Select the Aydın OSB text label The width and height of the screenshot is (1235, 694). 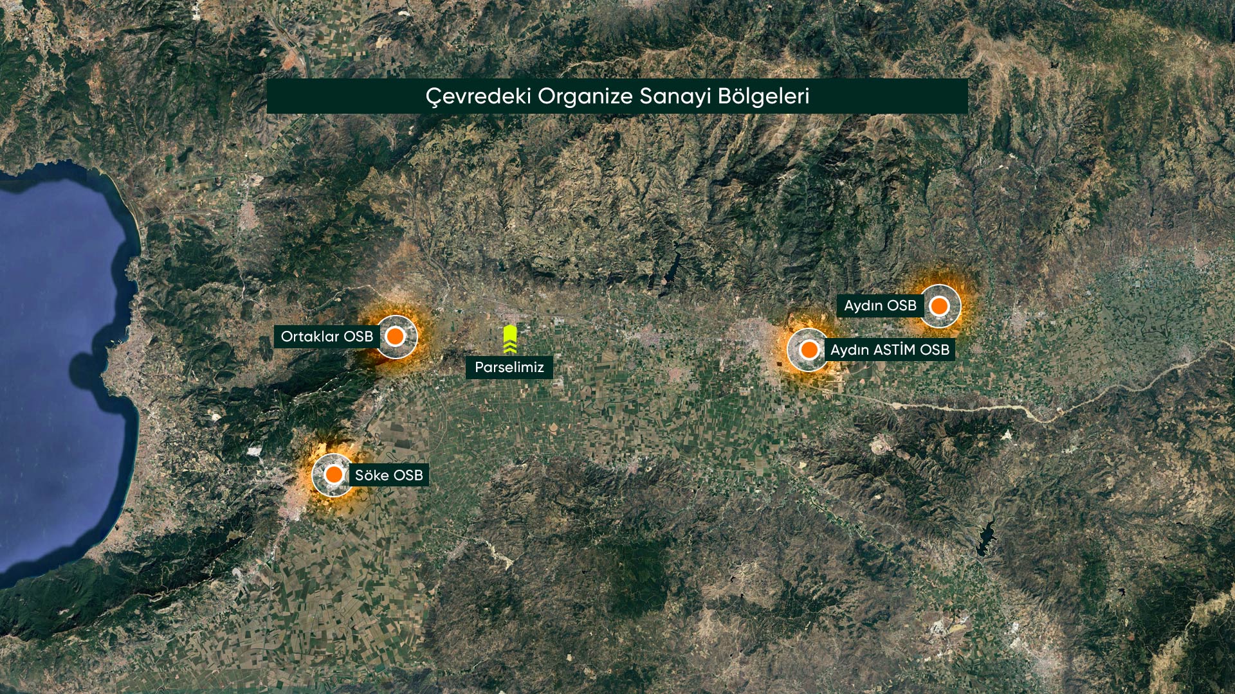pos(879,306)
